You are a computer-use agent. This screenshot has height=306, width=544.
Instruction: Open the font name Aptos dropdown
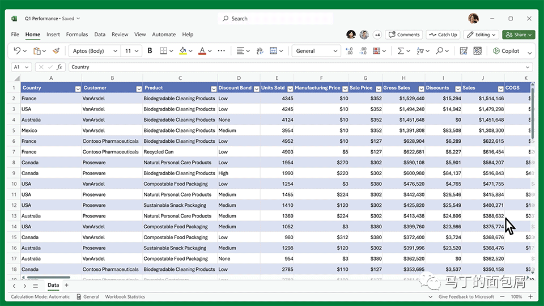pos(115,51)
